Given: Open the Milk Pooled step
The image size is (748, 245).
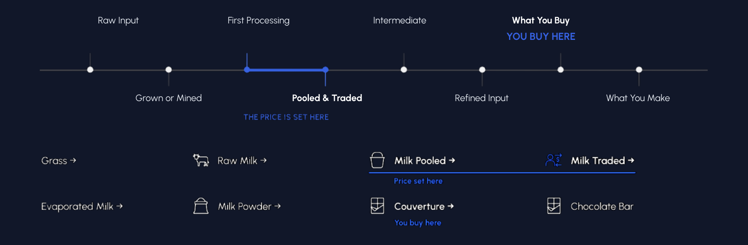Looking at the screenshot, I should click(425, 161).
